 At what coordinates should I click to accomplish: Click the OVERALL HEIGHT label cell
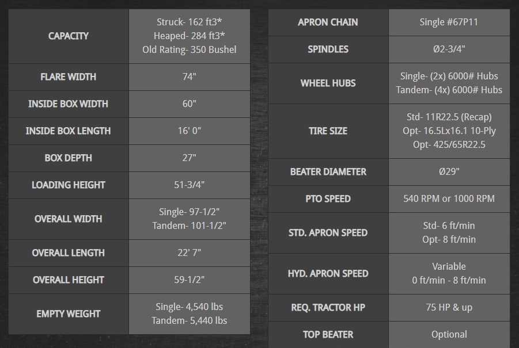tap(69, 280)
